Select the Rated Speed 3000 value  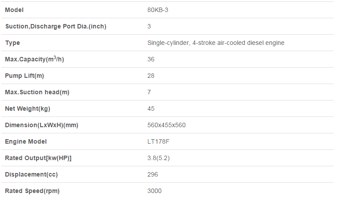[155, 191]
